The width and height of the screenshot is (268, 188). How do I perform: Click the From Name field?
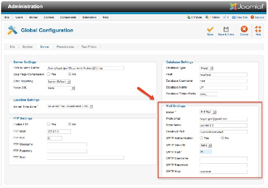click(x=223, y=125)
